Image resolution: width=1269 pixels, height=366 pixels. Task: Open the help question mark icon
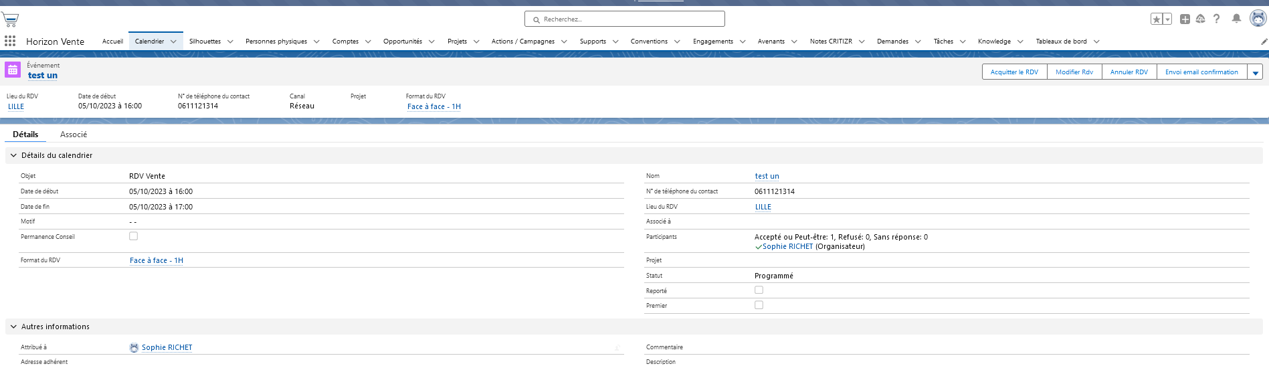pyautogui.click(x=1217, y=19)
